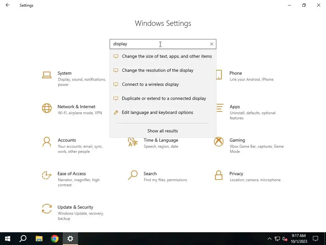
Task: Clear the search box with the X
Action: tap(211, 44)
